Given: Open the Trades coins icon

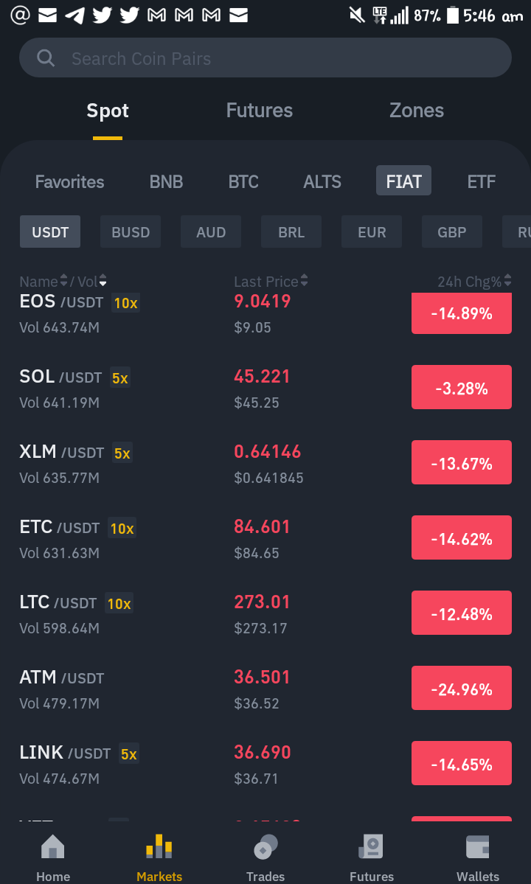Looking at the screenshot, I should point(265,847).
